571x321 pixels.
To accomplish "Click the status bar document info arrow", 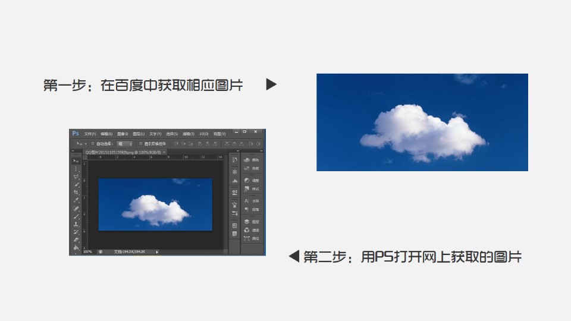I will pyautogui.click(x=157, y=252).
